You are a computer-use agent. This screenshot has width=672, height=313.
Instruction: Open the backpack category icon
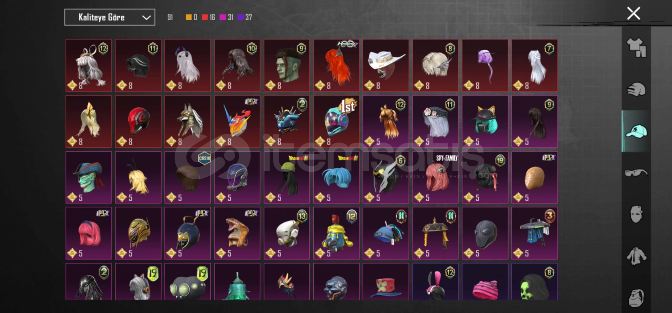click(636, 298)
